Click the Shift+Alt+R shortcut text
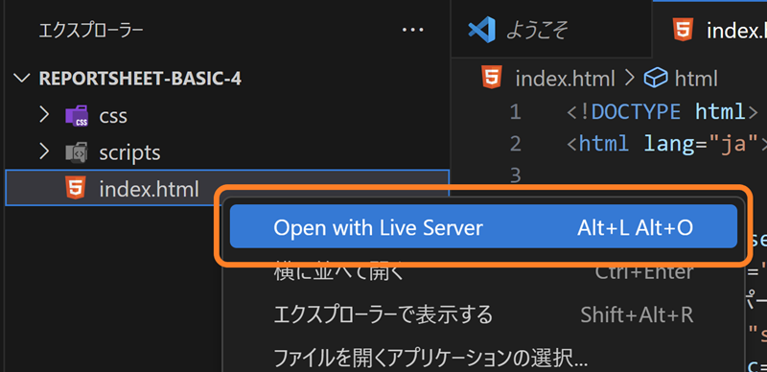 (x=637, y=315)
